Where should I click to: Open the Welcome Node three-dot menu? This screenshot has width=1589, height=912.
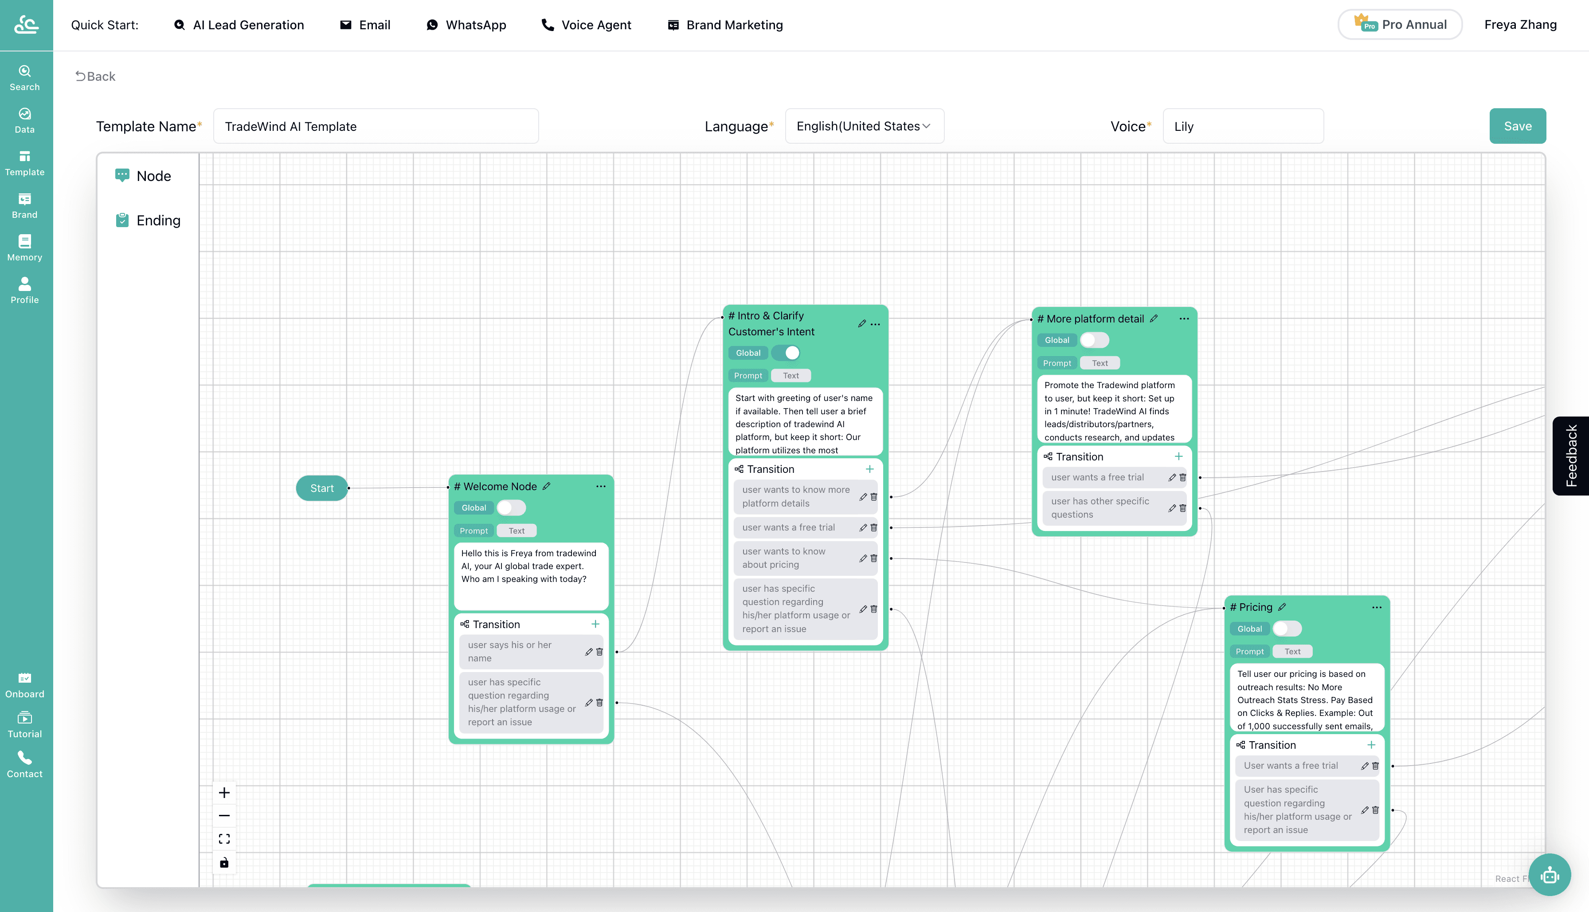click(x=600, y=486)
